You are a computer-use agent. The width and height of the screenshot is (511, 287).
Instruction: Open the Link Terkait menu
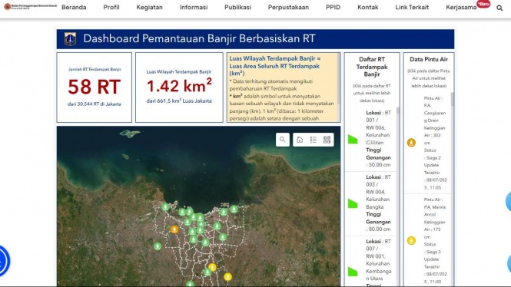[412, 7]
